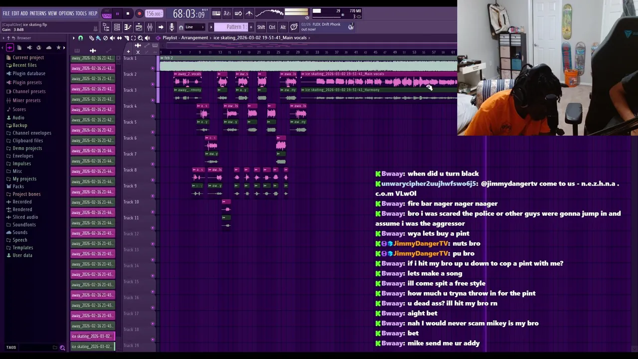
Task: Select the playlist Zoom magnifier tool
Action: tap(140, 38)
